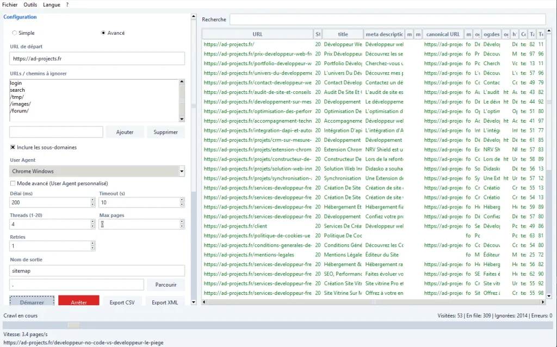The image size is (557, 347).
Task: Open the Fichier menu
Action: pyautogui.click(x=10, y=4)
